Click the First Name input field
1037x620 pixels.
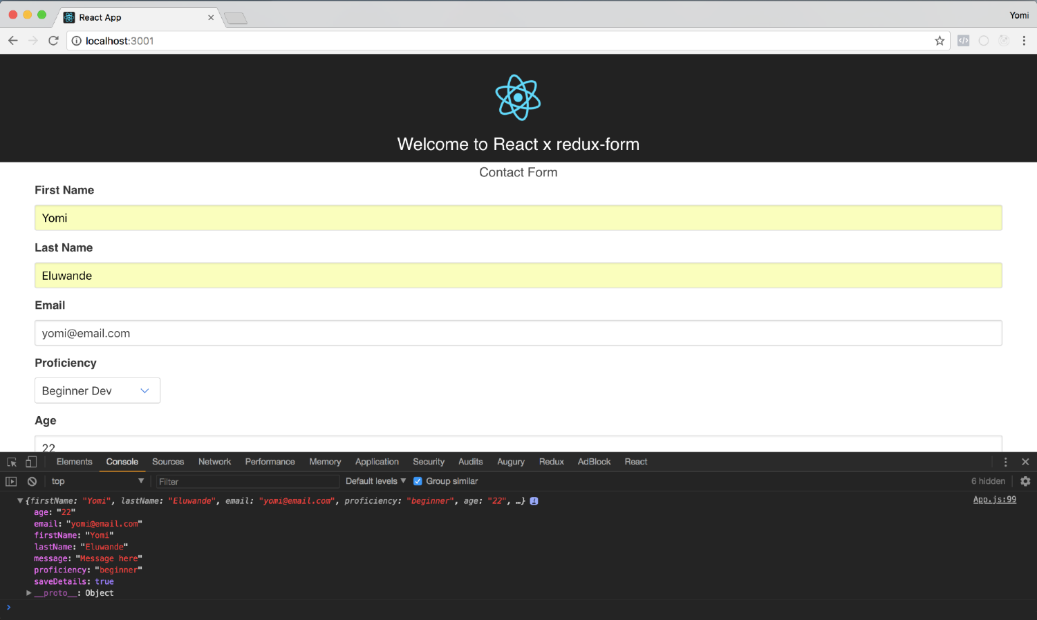(518, 218)
